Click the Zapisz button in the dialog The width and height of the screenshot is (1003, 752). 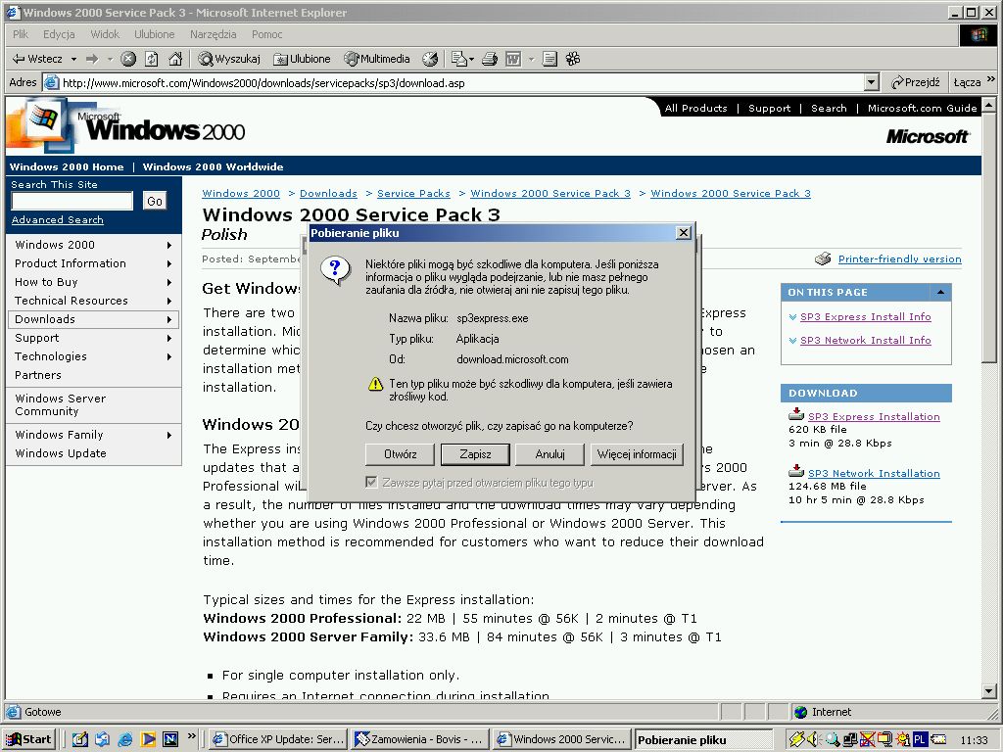[x=475, y=454]
